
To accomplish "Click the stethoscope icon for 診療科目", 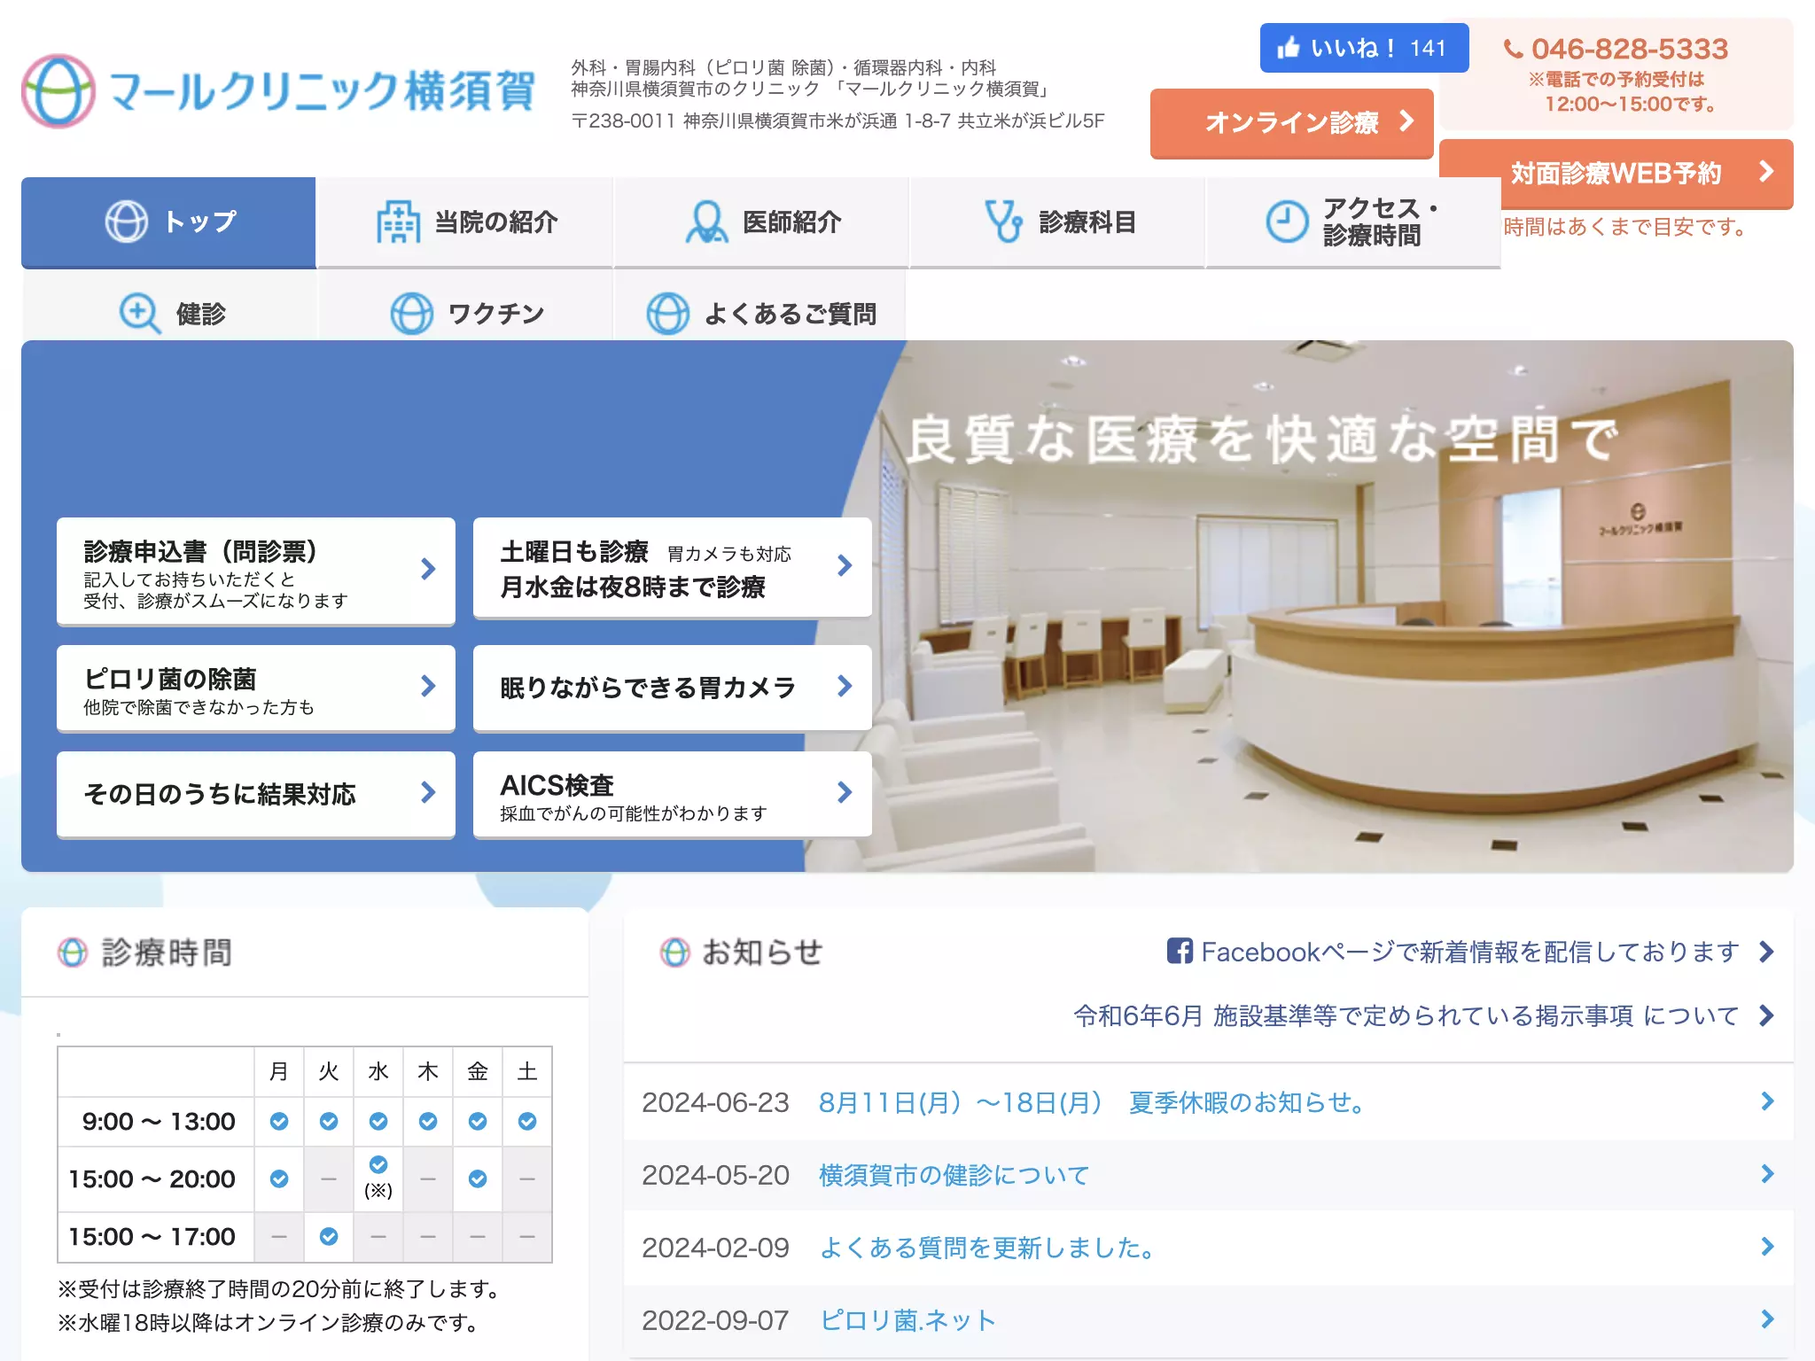I will 1003,222.
